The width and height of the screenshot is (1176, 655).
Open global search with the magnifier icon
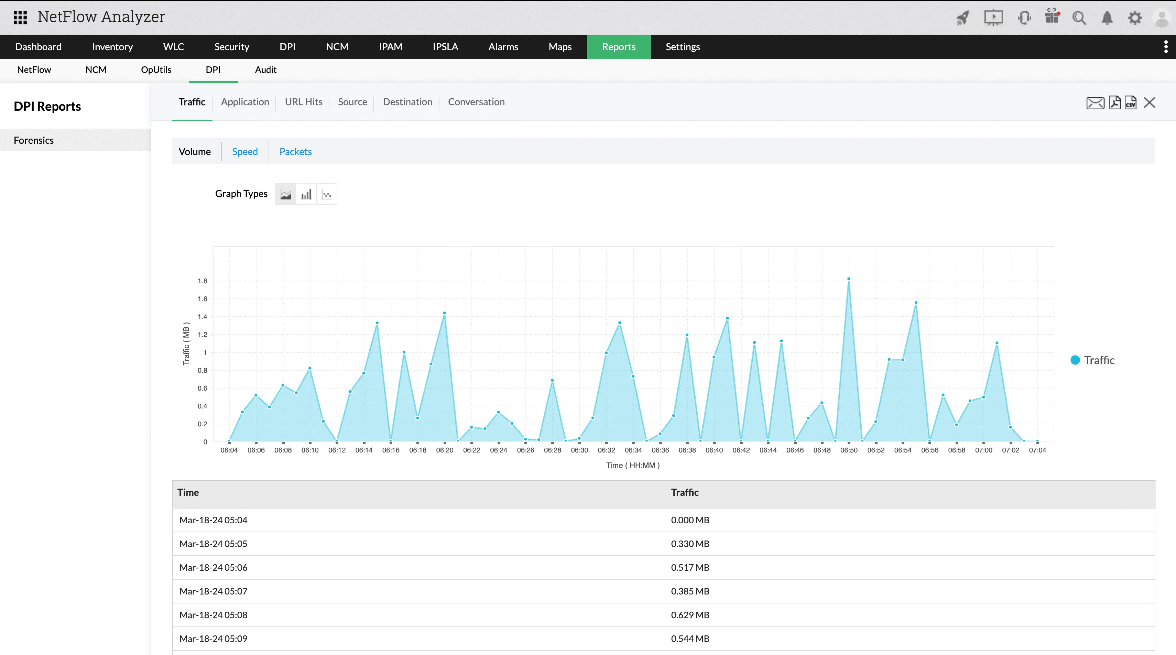click(x=1080, y=17)
